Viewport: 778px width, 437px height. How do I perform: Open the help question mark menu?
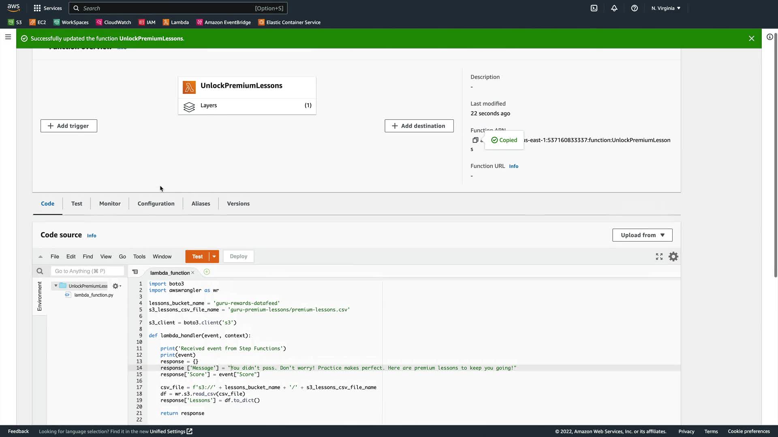[635, 8]
